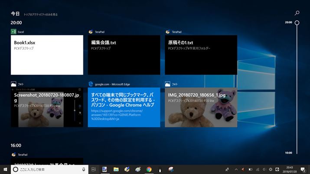Open Internet Explorer from the taskbar
310x174 pixels.
click(138, 169)
